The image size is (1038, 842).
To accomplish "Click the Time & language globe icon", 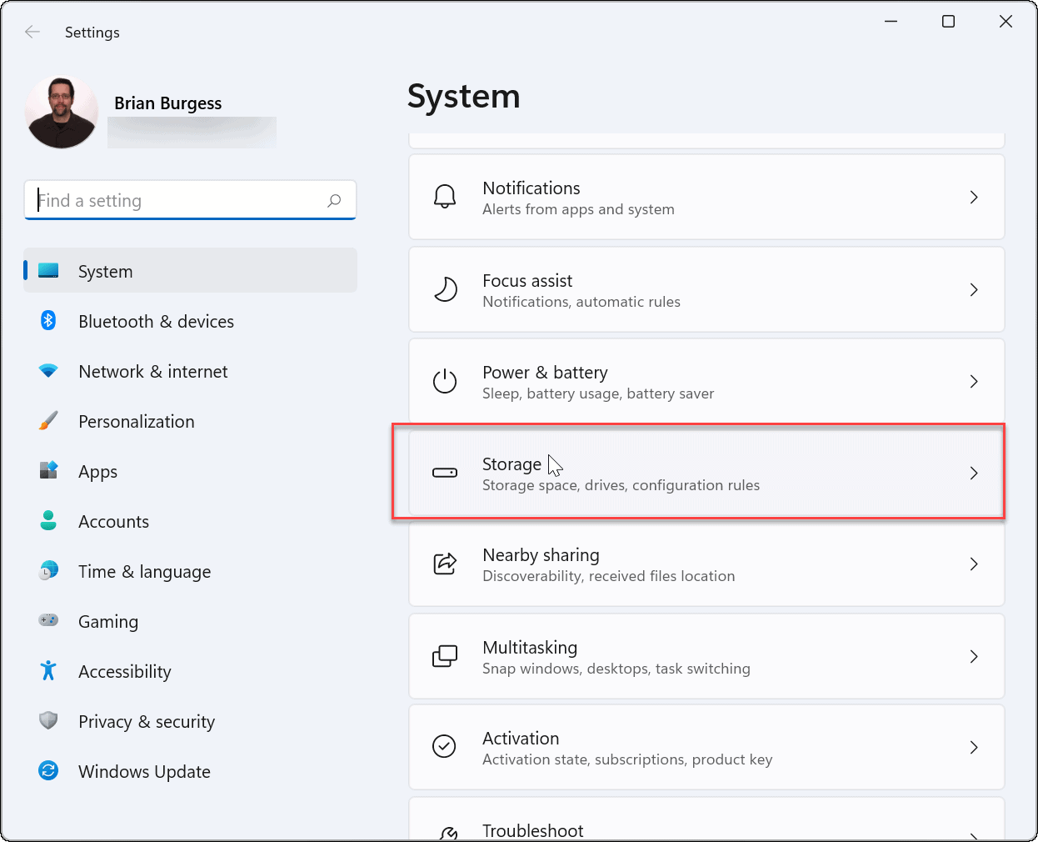I will pyautogui.click(x=48, y=570).
